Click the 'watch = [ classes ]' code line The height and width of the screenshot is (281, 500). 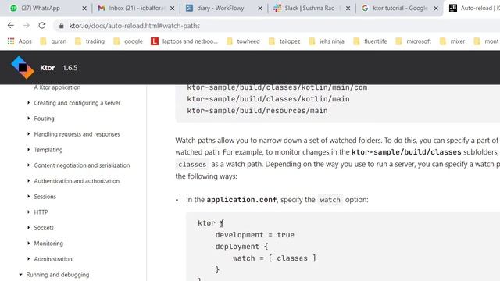[274, 258]
